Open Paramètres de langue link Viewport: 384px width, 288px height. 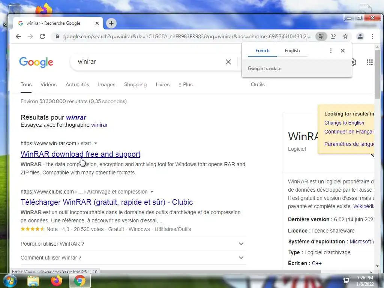click(x=349, y=144)
